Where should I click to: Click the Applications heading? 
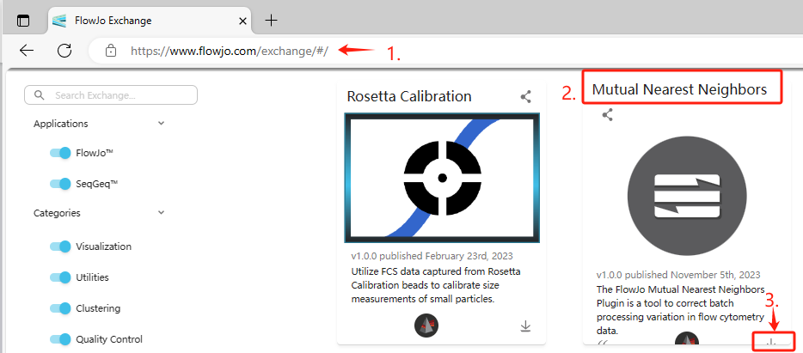(x=61, y=124)
